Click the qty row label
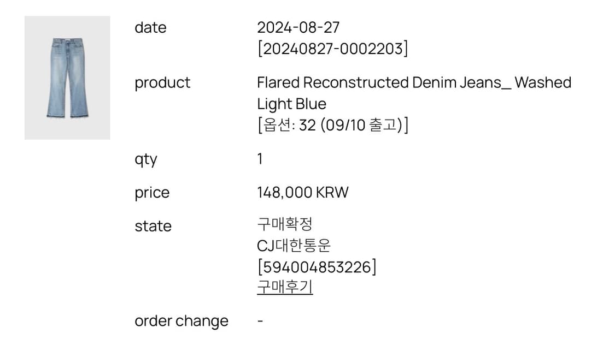This screenshot has width=615, height=351. (x=147, y=159)
